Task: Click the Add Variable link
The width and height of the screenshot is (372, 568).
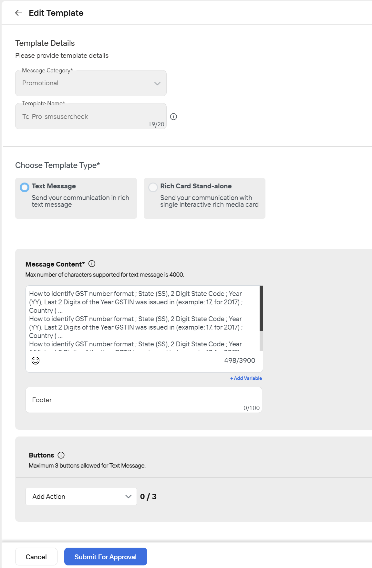Action: [246, 378]
